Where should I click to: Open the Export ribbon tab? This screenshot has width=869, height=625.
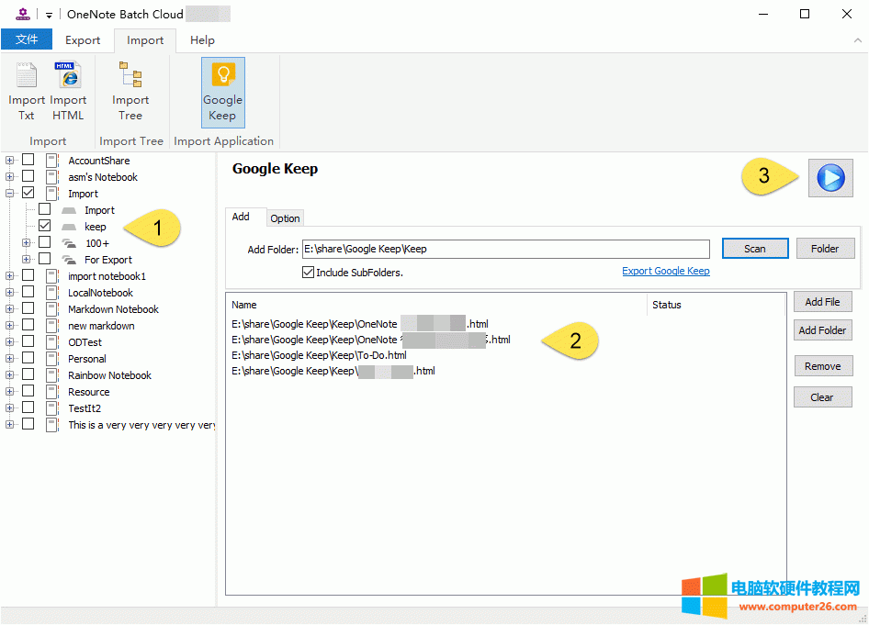click(82, 39)
